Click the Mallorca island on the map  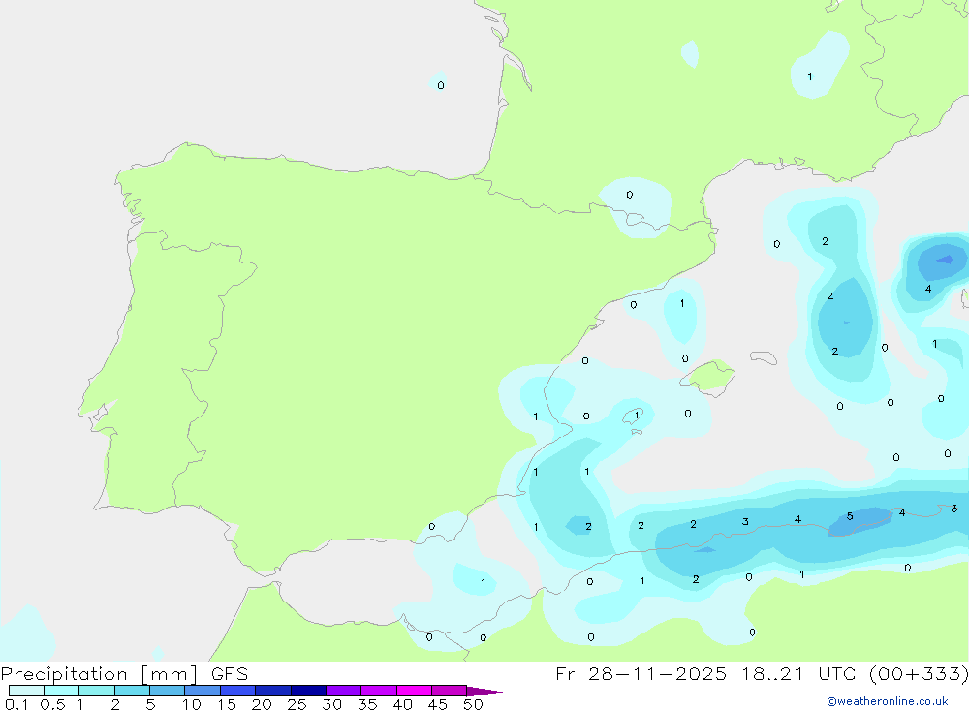(708, 377)
